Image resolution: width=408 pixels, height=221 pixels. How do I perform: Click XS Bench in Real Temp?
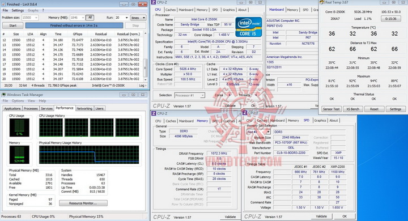352,109
